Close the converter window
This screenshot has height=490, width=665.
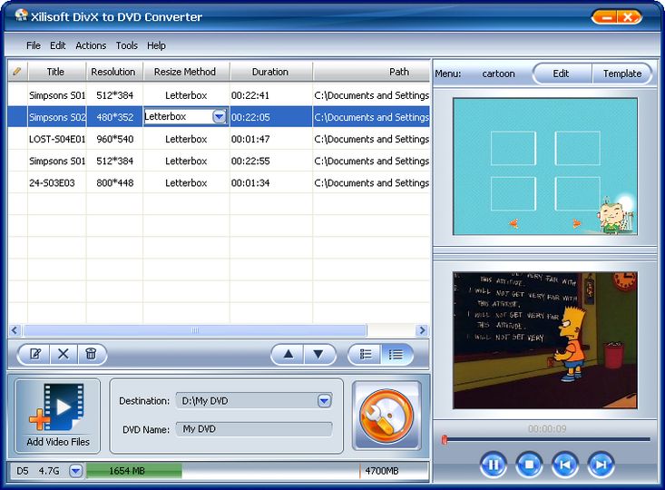coord(629,17)
